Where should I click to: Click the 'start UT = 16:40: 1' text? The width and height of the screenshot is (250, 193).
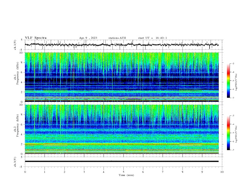[x=152, y=38]
